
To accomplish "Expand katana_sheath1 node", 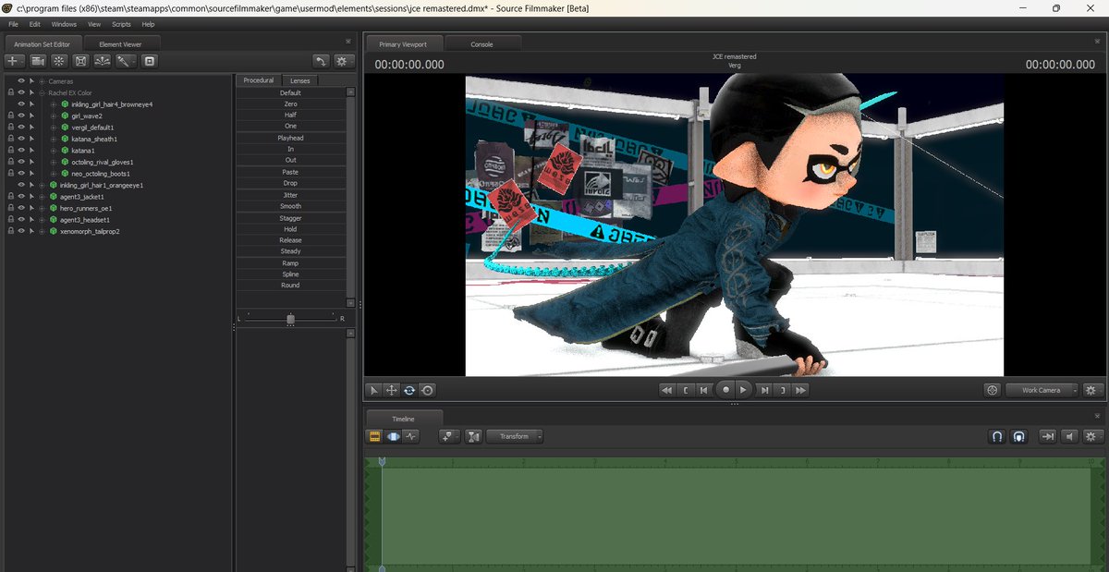I will tap(54, 139).
